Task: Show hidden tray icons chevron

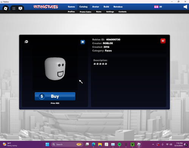Action: [x=153, y=144]
